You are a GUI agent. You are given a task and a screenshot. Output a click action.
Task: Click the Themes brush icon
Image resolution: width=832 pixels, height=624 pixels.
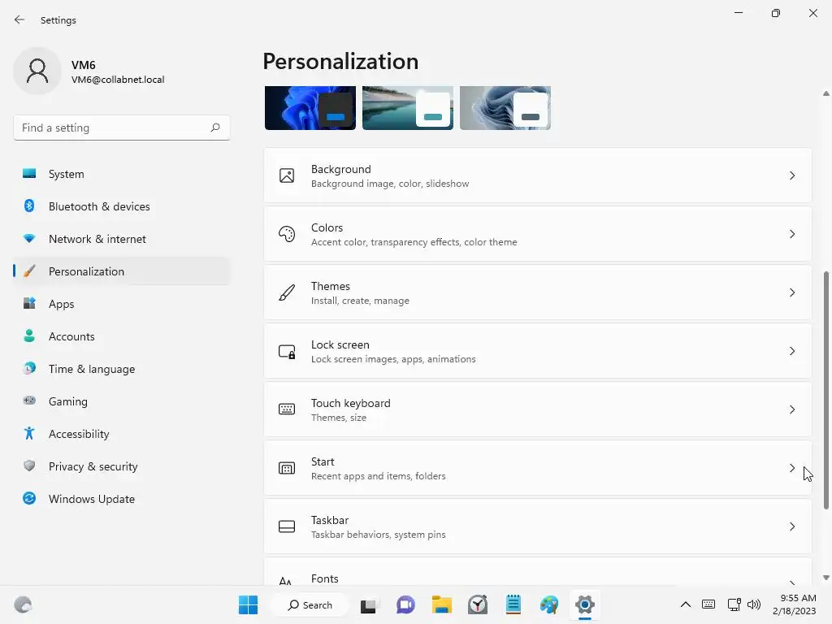[287, 292]
